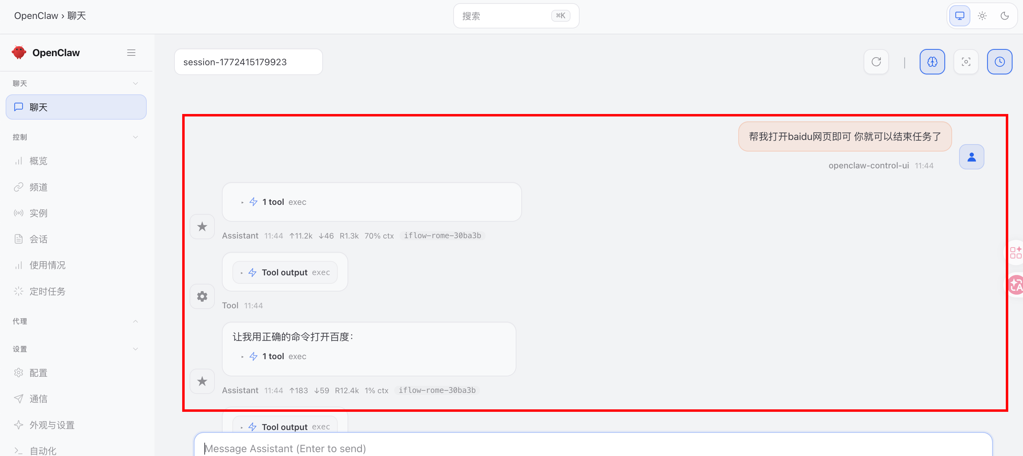
Task: Open the 概览 sidebar menu item
Action: coord(38,161)
